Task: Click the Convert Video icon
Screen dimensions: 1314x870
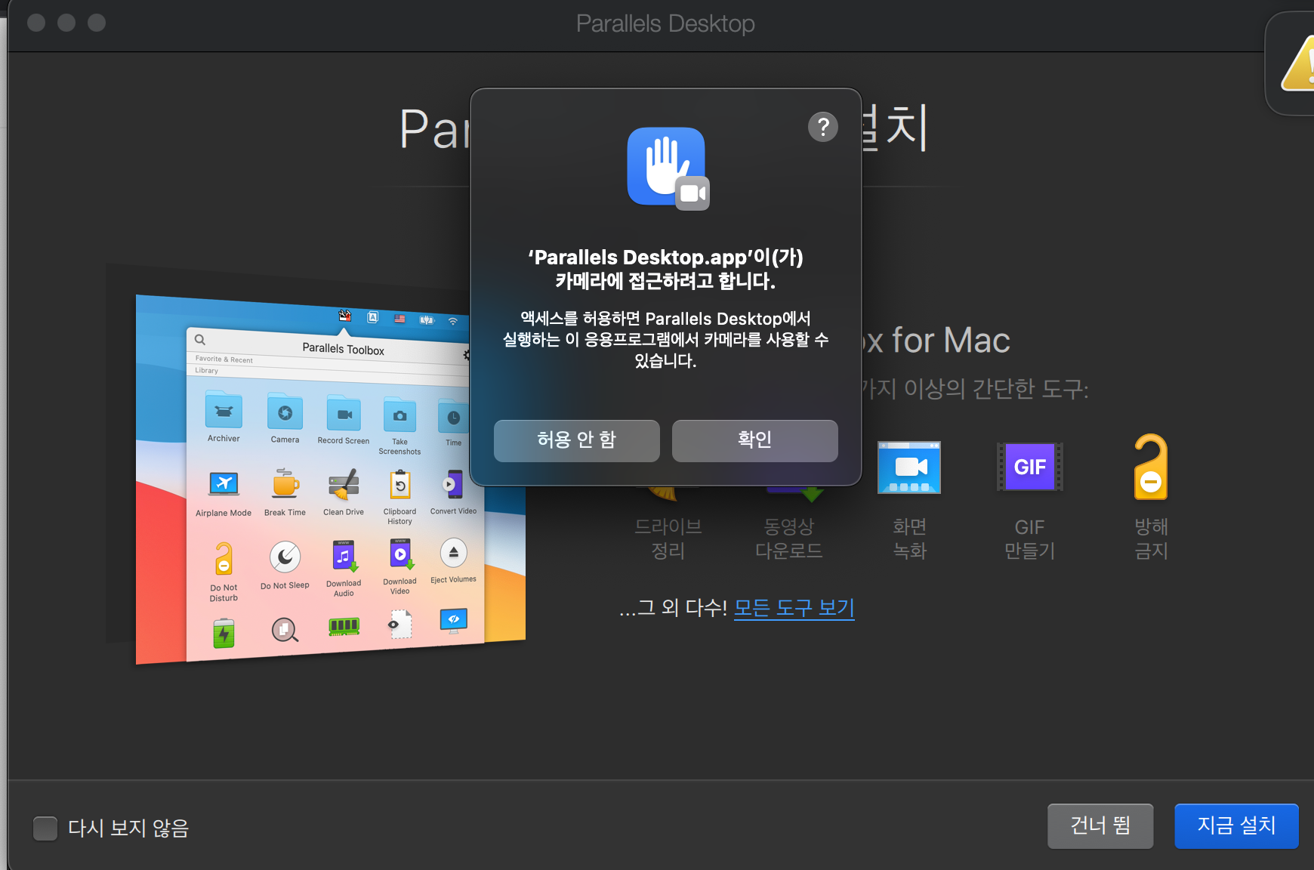Action: pos(453,485)
